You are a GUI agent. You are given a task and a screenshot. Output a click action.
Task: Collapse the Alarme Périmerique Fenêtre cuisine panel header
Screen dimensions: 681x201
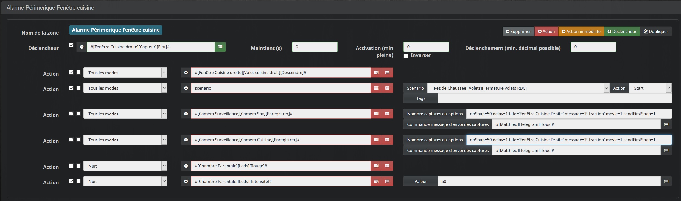pyautogui.click(x=50, y=8)
